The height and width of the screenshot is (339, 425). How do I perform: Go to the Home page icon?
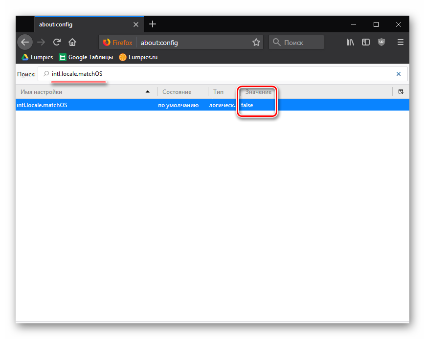(72, 42)
